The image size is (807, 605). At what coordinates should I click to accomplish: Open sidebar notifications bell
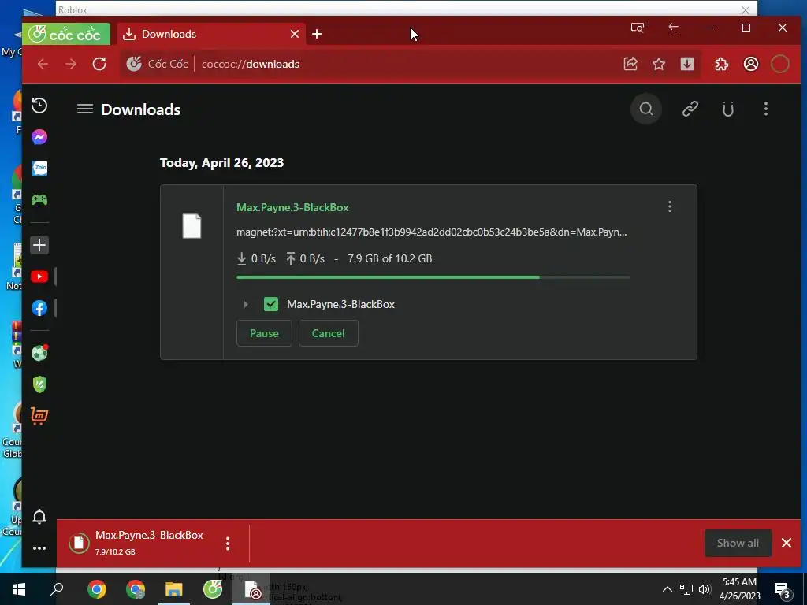tap(39, 517)
